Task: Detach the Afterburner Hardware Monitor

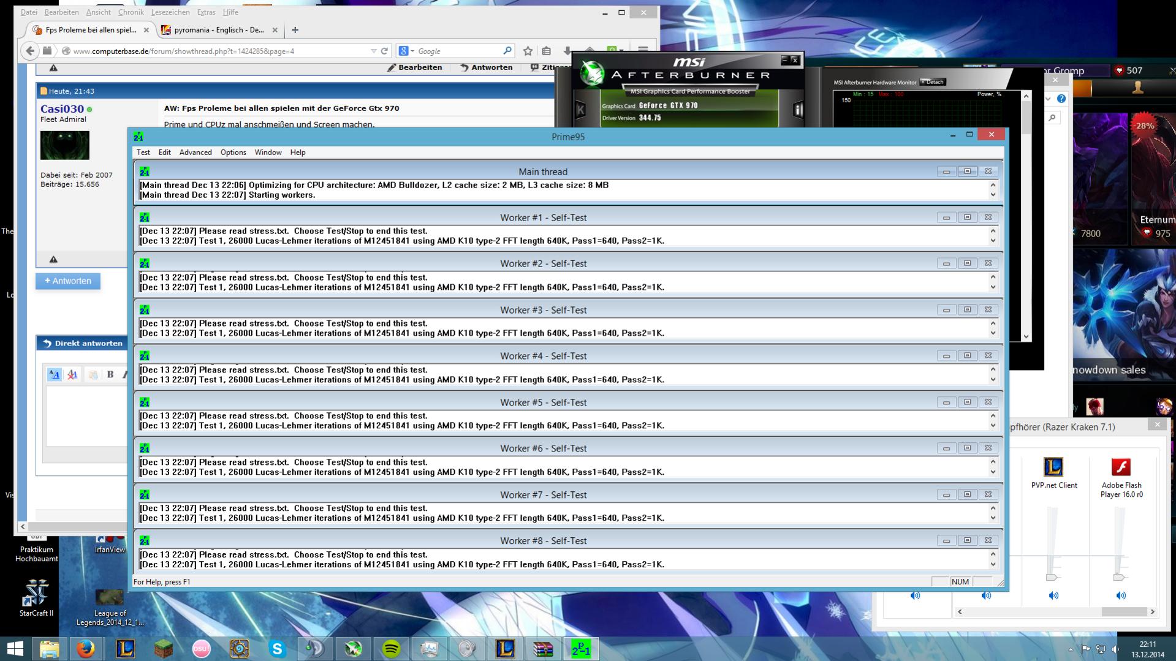Action: 933,82
